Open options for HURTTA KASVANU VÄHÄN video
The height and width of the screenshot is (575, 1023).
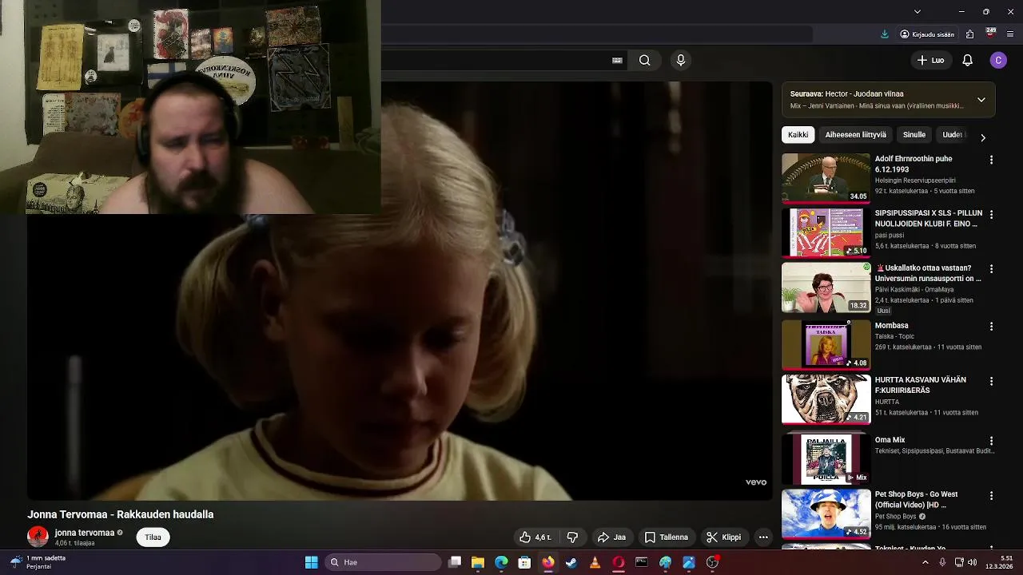point(991,381)
